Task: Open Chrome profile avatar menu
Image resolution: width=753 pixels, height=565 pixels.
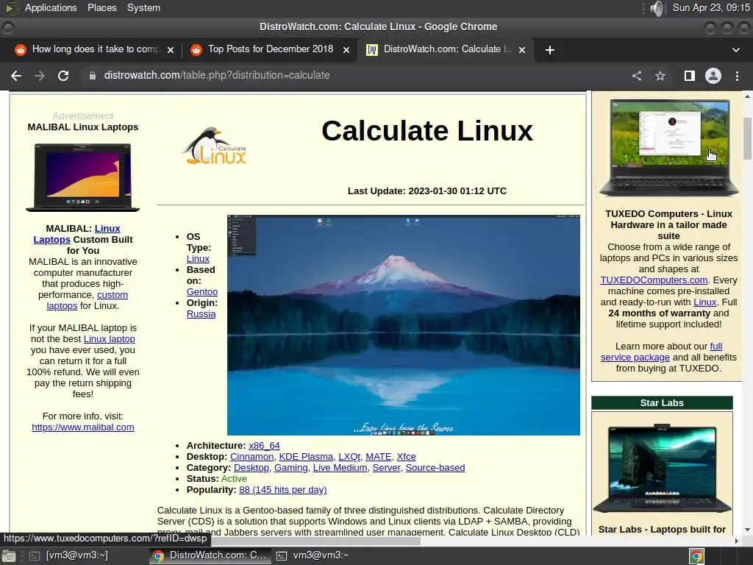Action: pyautogui.click(x=713, y=76)
